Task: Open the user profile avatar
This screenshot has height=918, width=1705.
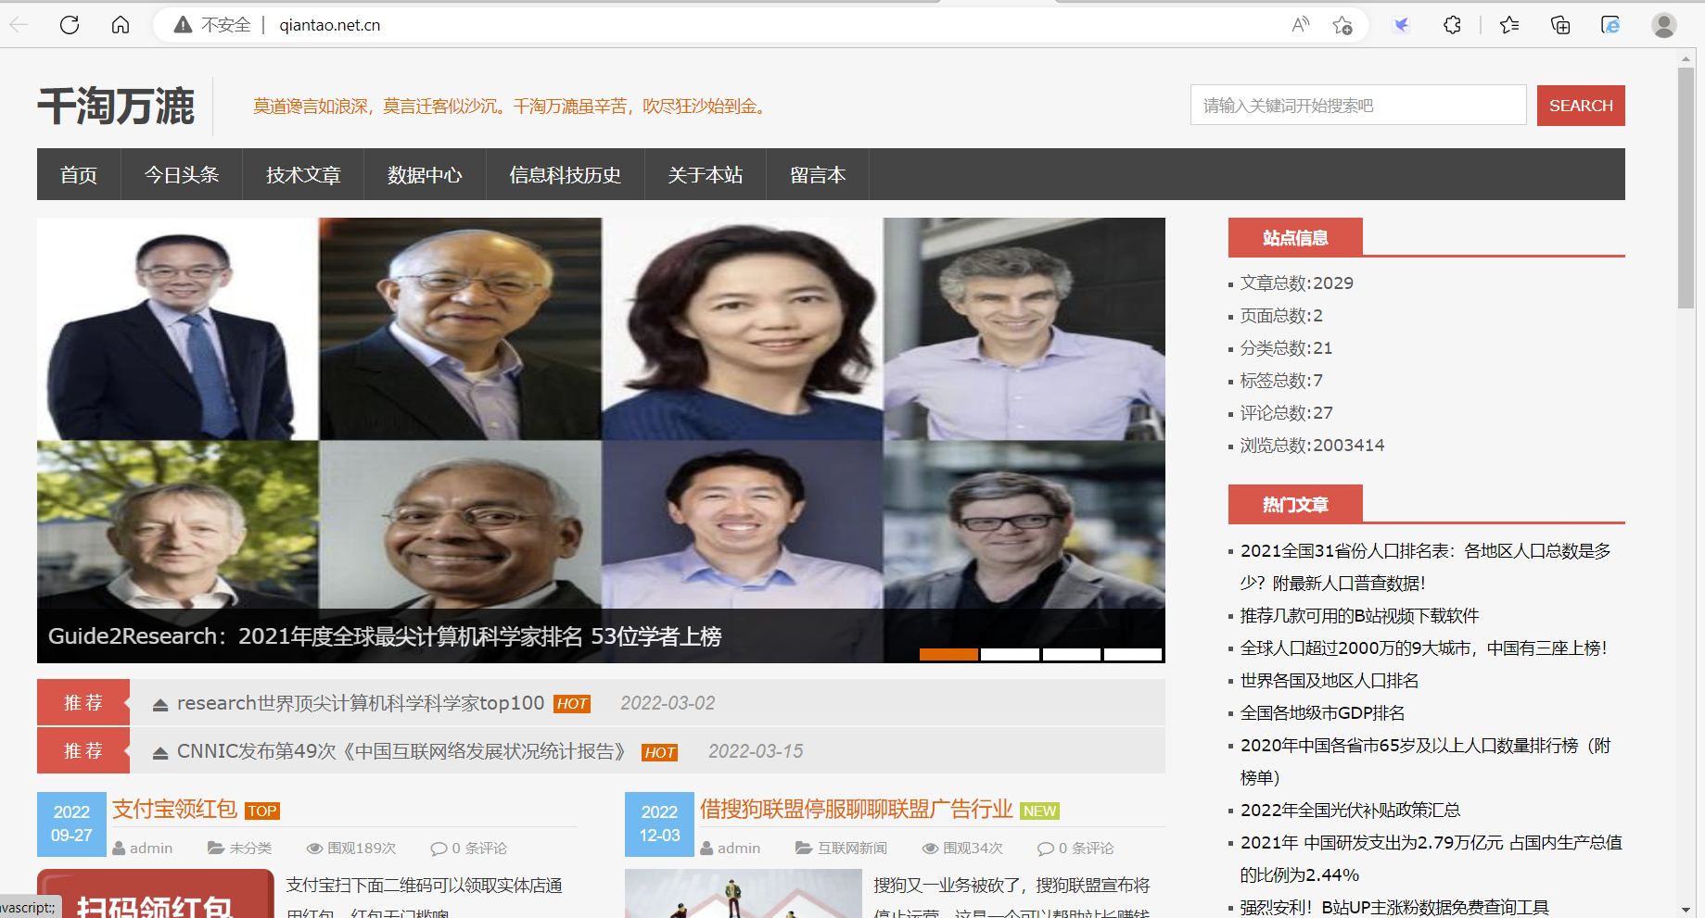Action: pos(1664,25)
